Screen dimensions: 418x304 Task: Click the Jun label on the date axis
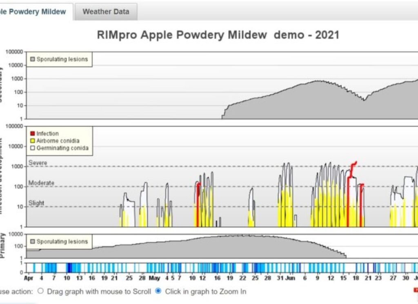pos(290,278)
